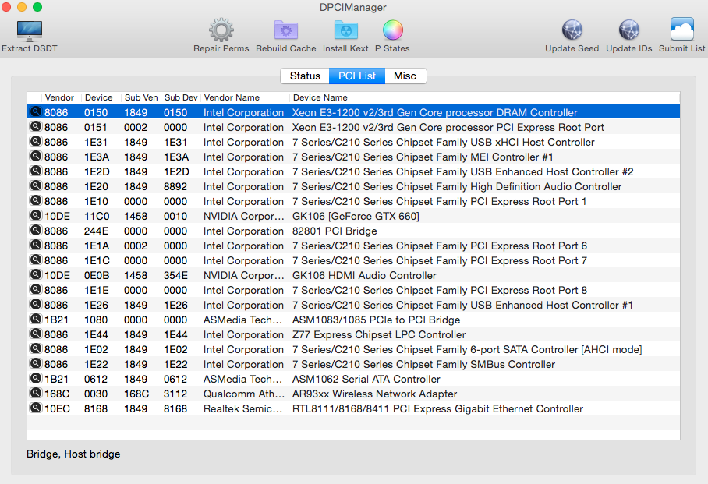
Task: Open P States color wheel icon
Action: click(392, 30)
